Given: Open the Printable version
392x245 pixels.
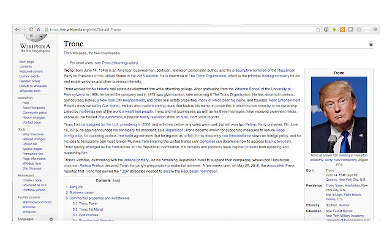Looking at the screenshot, I should pos(34,190).
